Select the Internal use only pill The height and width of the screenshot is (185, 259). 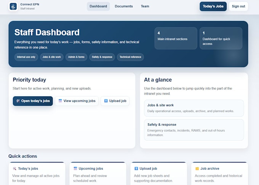click(x=26, y=57)
